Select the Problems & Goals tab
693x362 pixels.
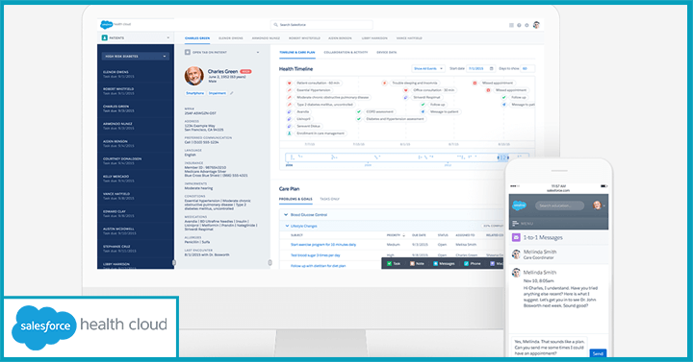coord(295,200)
